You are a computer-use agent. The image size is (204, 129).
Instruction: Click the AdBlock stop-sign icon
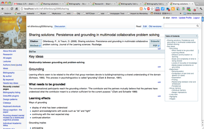(149, 9)
